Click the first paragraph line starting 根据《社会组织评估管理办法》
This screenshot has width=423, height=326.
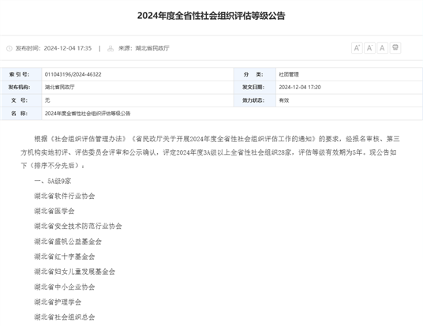click(x=217, y=139)
